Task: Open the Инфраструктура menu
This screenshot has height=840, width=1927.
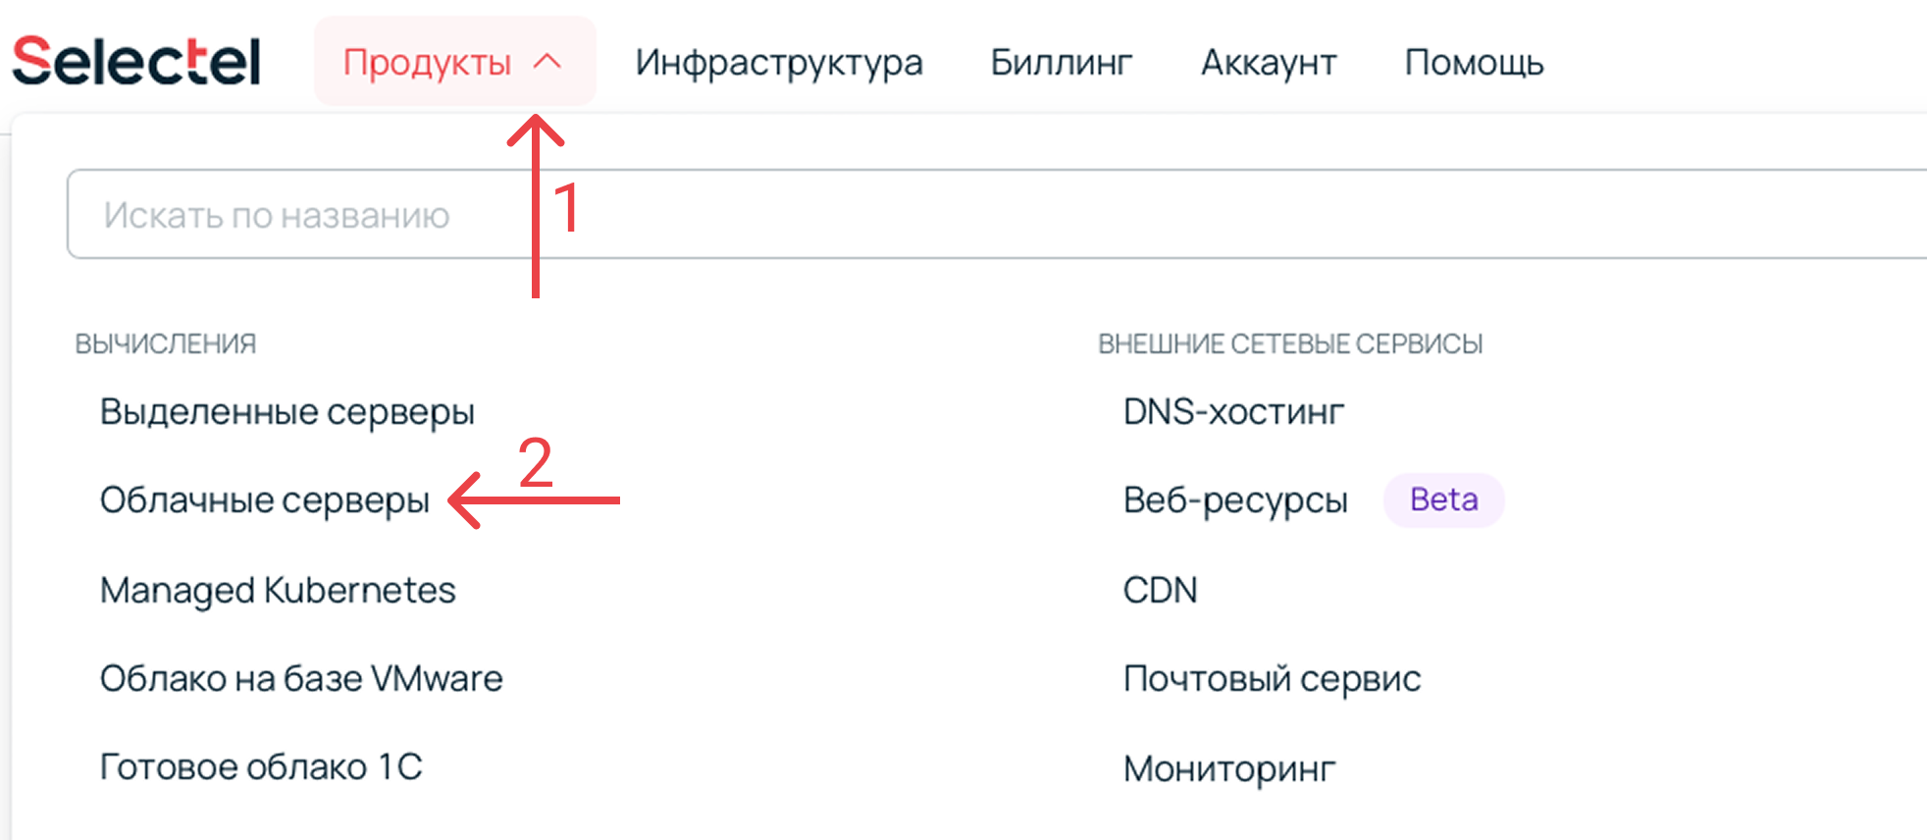Action: [778, 62]
